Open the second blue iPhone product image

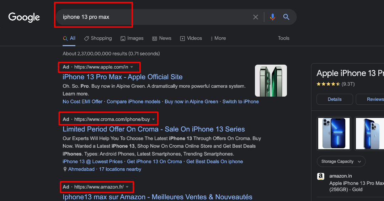(x=369, y=133)
